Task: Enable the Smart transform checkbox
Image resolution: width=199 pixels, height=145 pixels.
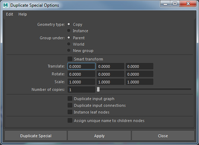Action: coord(70,59)
